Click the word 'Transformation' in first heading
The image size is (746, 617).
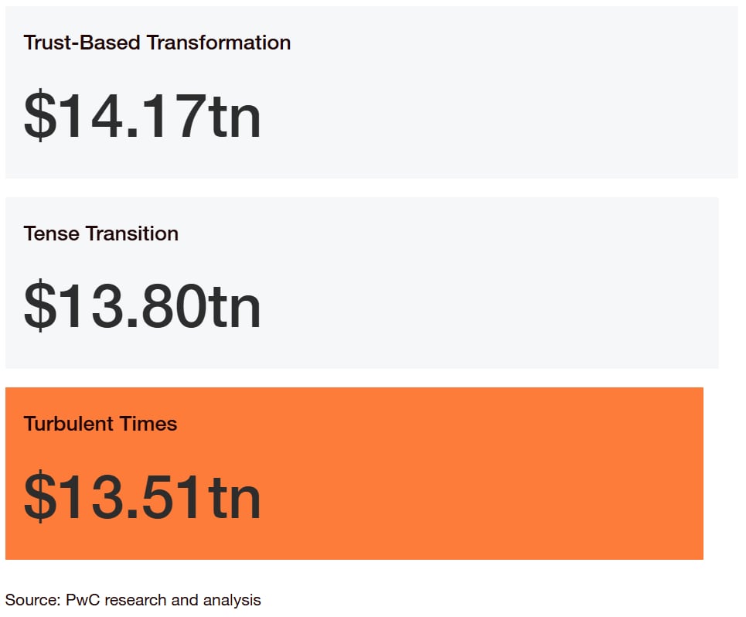click(218, 43)
